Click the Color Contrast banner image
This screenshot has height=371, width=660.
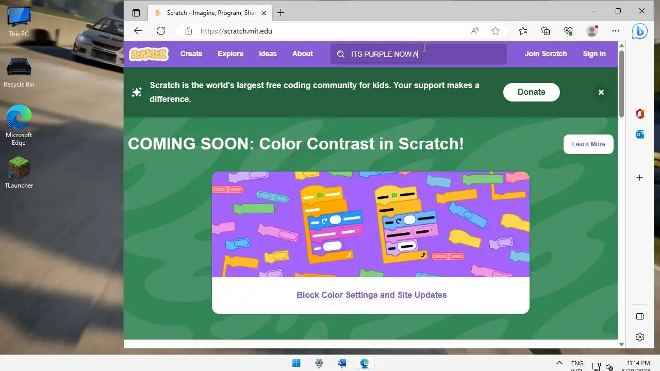tap(371, 224)
